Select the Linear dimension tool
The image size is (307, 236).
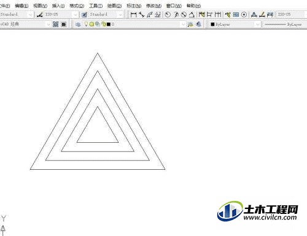(x=133, y=15)
